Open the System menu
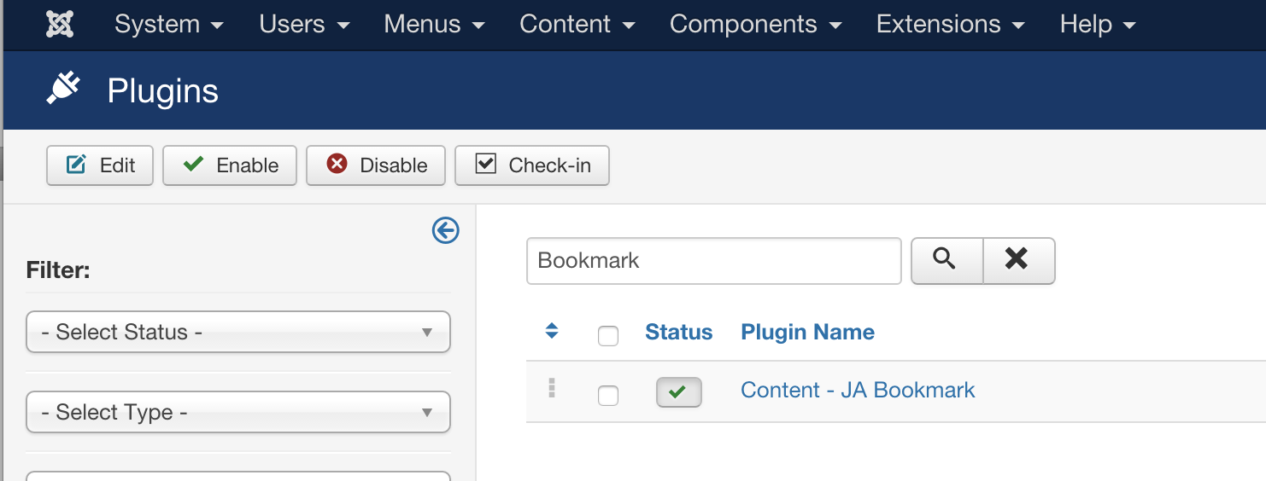The image size is (1266, 481). [168, 24]
